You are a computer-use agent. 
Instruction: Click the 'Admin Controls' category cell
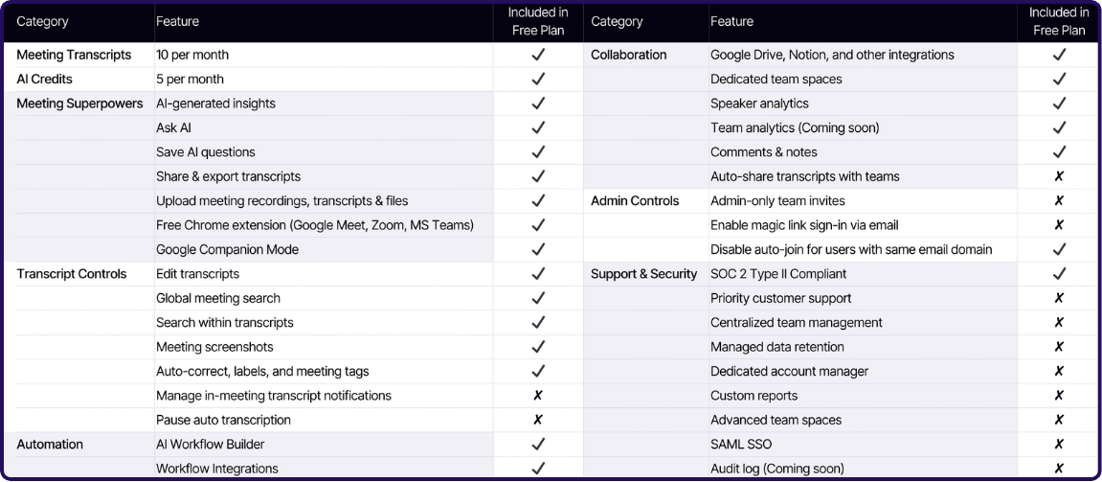tap(636, 201)
